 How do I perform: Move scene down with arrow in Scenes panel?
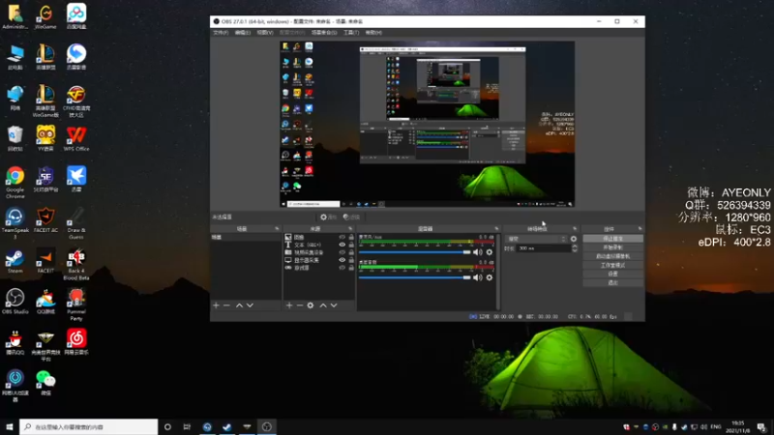pyautogui.click(x=251, y=305)
